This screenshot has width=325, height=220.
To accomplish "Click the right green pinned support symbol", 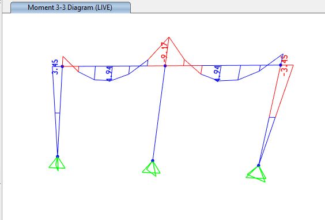I will [x=256, y=174].
